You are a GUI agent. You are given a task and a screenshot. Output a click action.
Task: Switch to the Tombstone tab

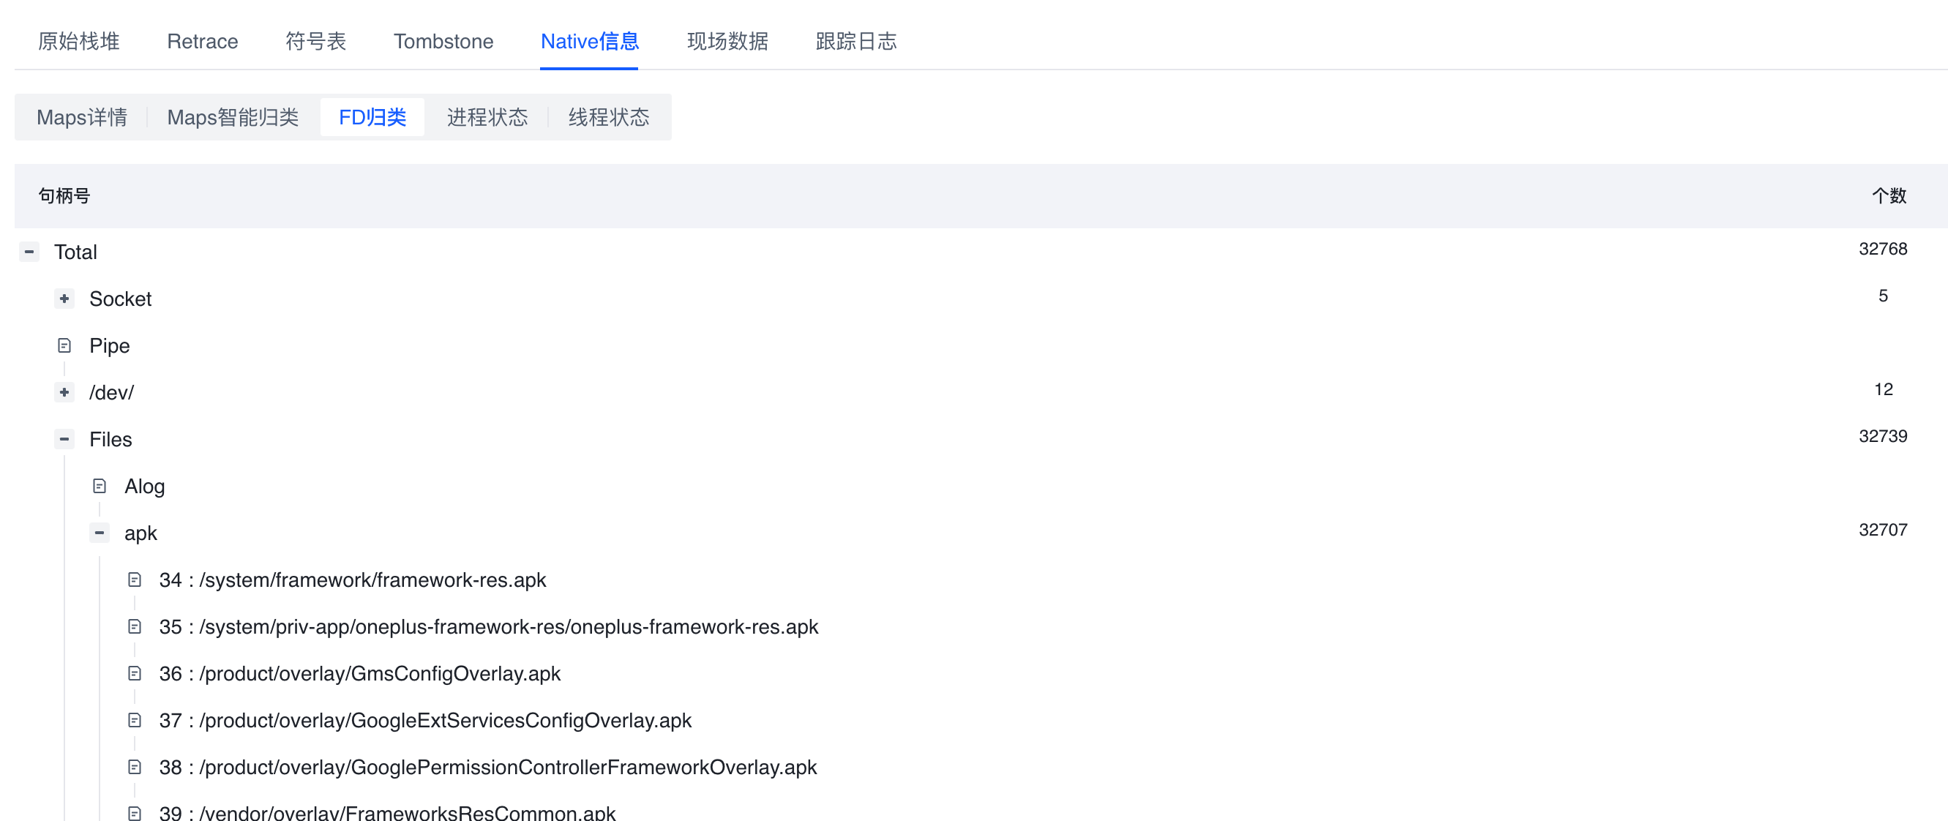click(x=443, y=42)
